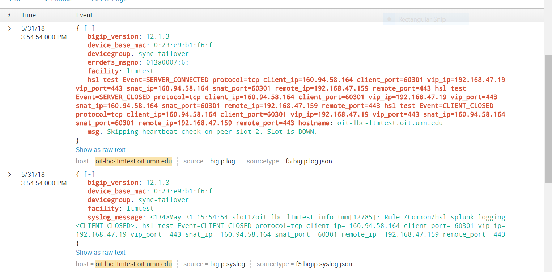Expand the bigip.syslog event row chevron
552x272 pixels.
pos(9,174)
